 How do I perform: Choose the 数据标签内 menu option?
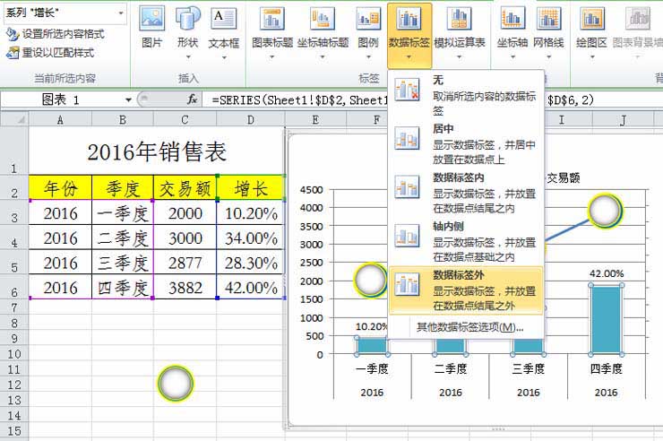point(466,192)
